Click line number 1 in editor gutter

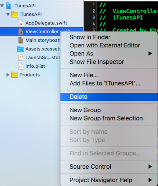pos(94,5)
